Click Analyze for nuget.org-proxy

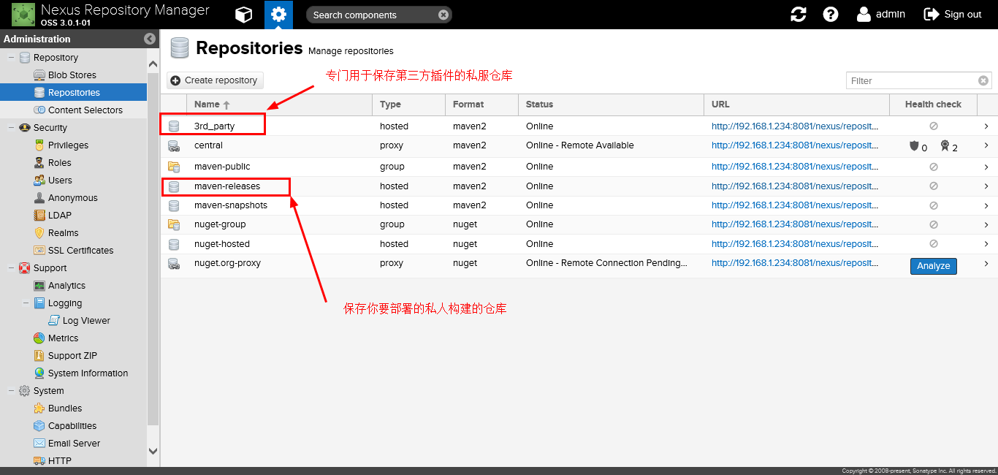[933, 266]
